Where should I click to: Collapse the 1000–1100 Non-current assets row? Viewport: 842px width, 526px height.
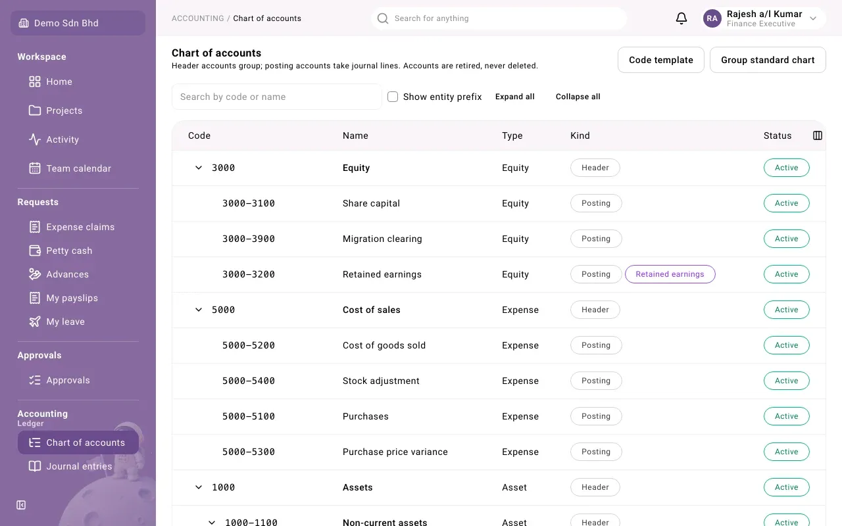point(212,522)
